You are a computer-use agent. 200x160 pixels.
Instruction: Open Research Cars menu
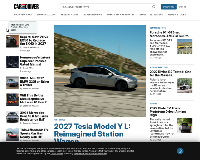70,15
